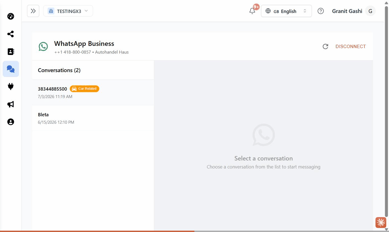Click the 6/15/2026 12:10 PM timestamp
Image resolution: width=389 pixels, height=232 pixels.
pos(56,122)
